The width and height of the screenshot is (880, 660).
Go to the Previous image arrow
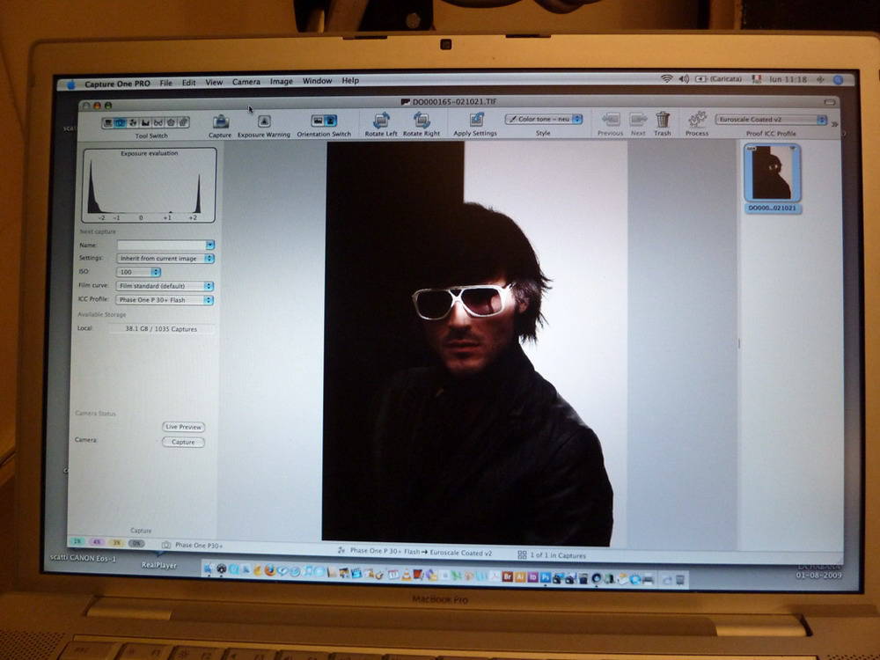tap(611, 120)
